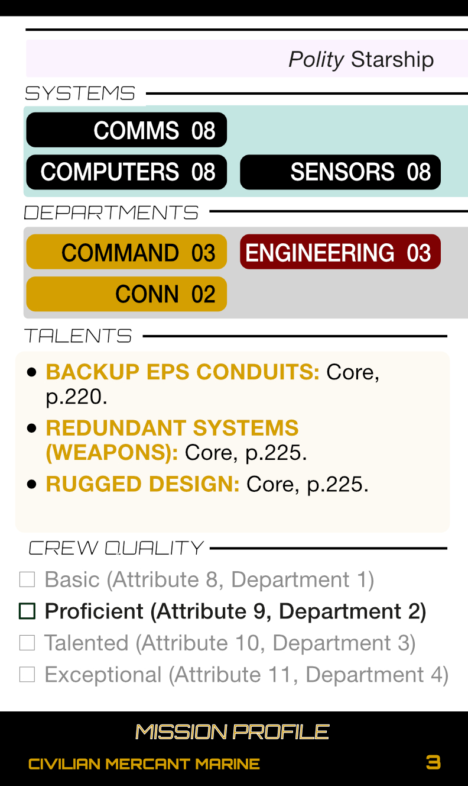Viewport: 468px width, 786px height.
Task: Click the Systems section heading
Action: coord(80,94)
